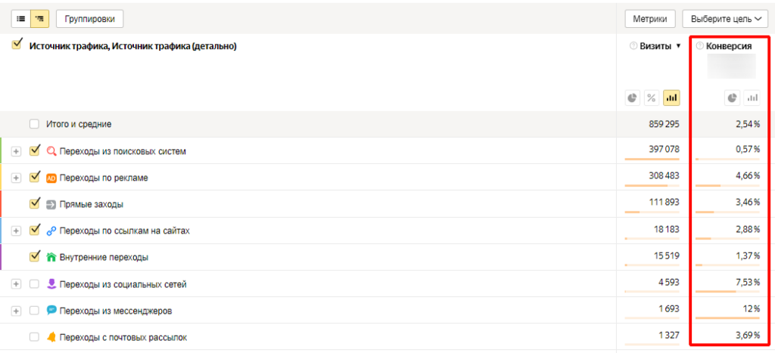The height and width of the screenshot is (353, 775).
Task: Enable Переходы из социальных сетей checkbox
Action: pyautogui.click(x=34, y=283)
